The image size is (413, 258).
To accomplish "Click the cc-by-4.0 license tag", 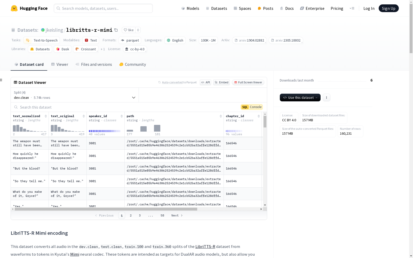I will 135,49.
